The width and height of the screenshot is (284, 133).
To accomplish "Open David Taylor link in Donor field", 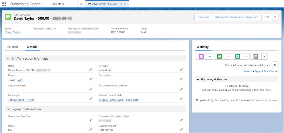I will click(16, 80).
